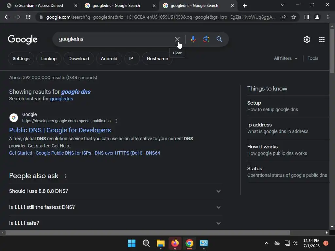Open Get Started sitelink
This screenshot has height=251, width=335.
pos(21,153)
